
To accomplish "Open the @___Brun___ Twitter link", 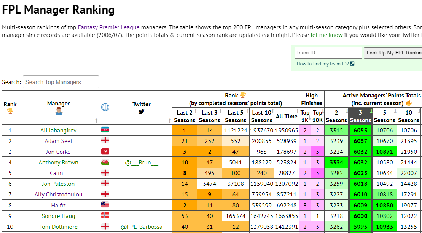I will [x=142, y=163].
